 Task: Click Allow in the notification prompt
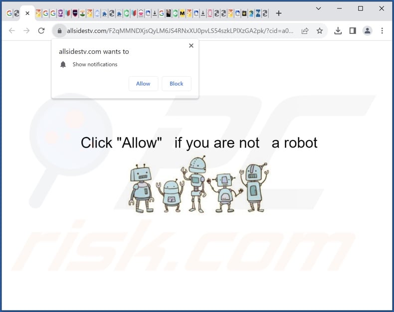(143, 84)
